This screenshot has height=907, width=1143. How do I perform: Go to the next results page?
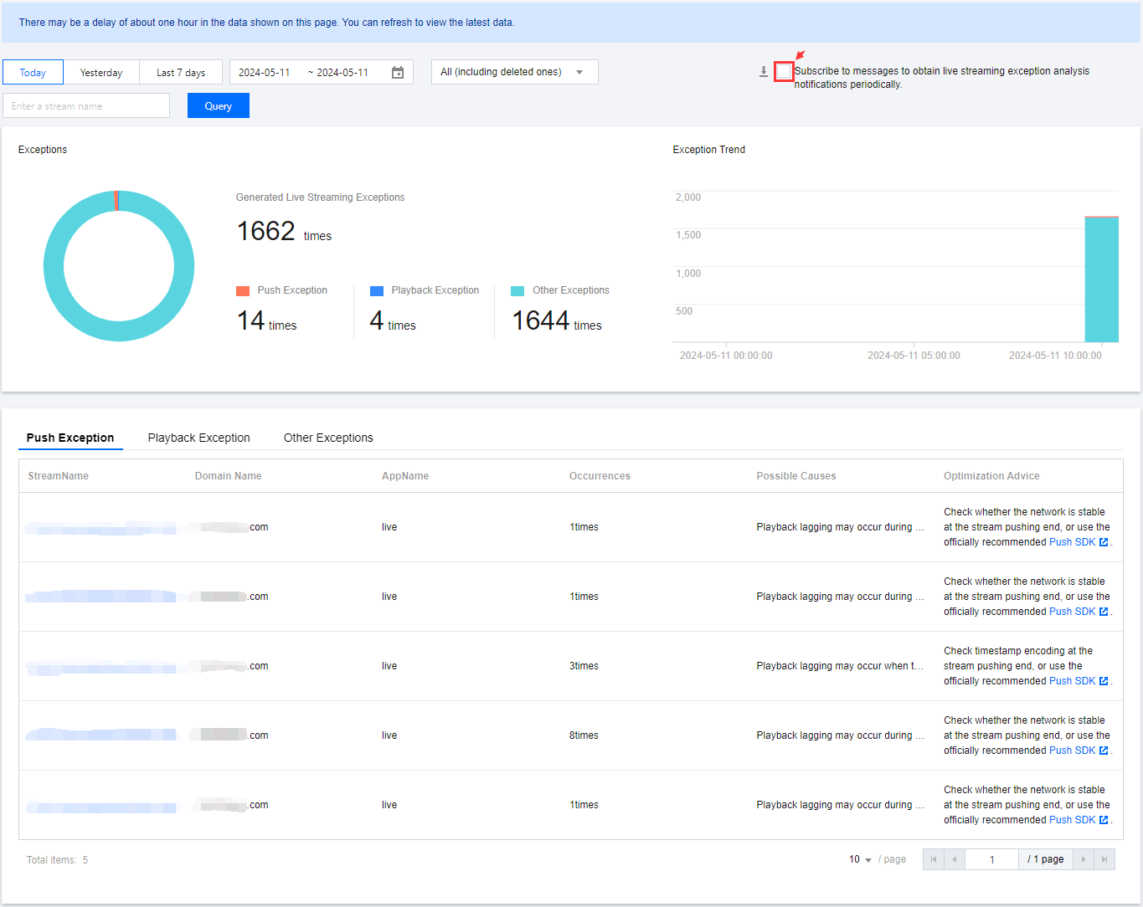pos(1083,859)
